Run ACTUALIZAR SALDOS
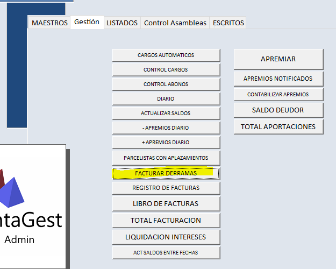 (x=166, y=114)
